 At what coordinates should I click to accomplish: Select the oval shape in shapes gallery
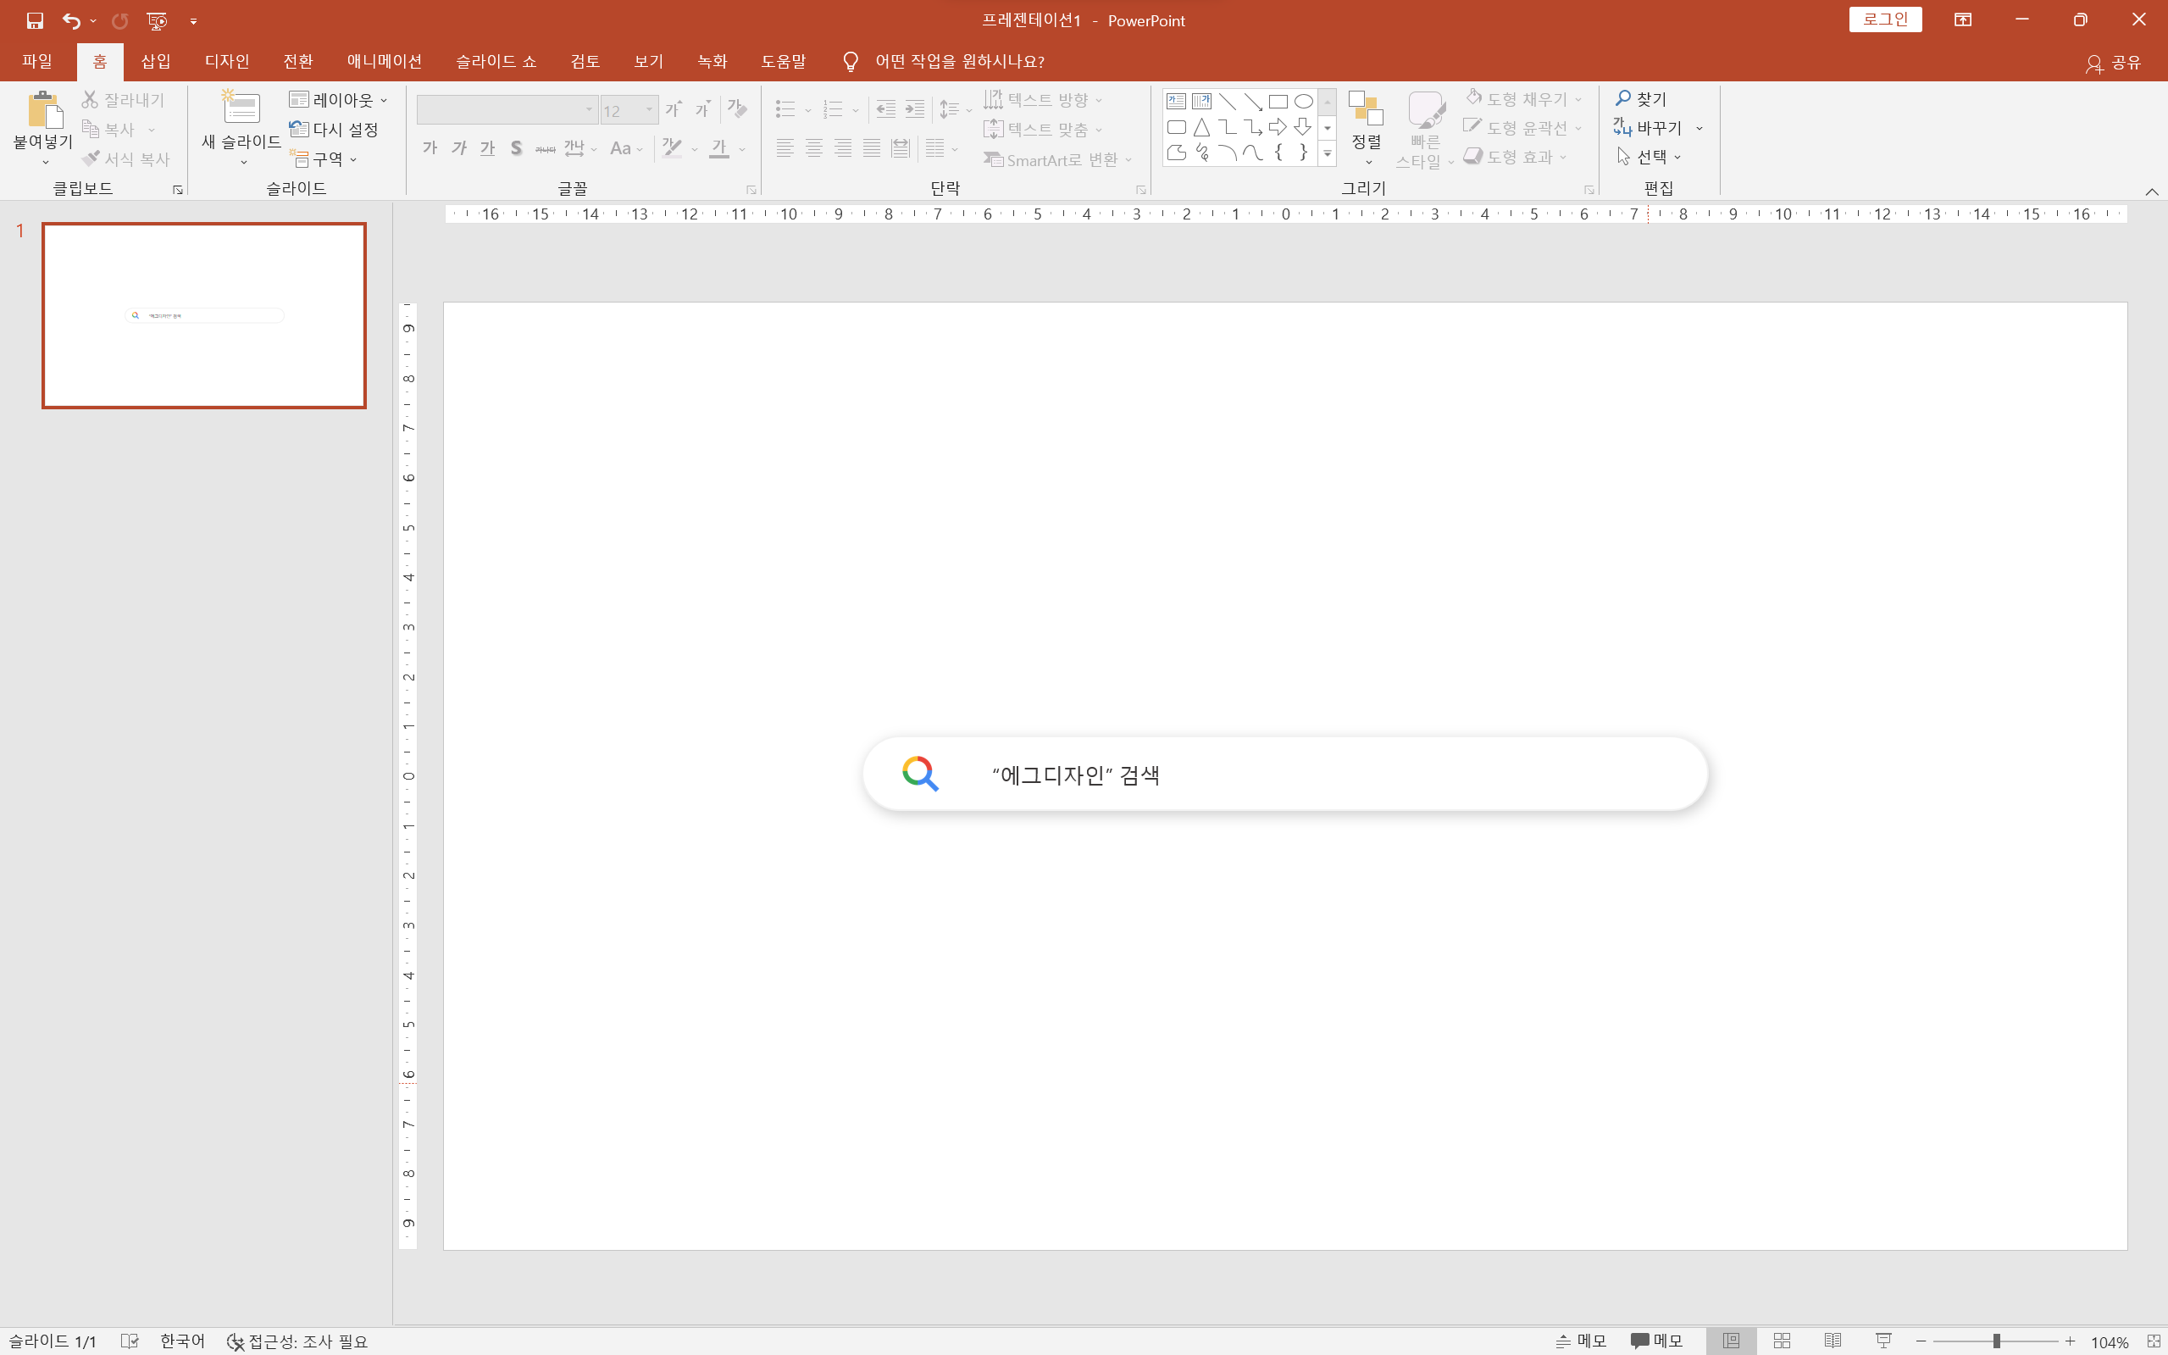1304,102
